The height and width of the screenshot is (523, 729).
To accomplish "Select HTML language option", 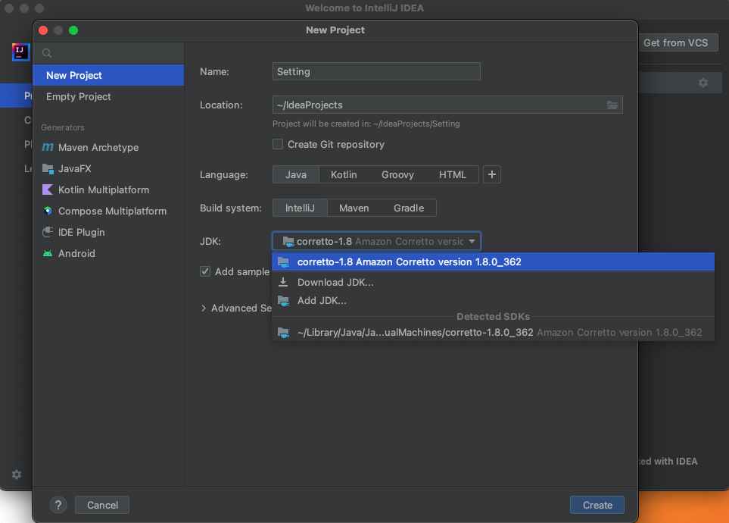I will click(453, 174).
